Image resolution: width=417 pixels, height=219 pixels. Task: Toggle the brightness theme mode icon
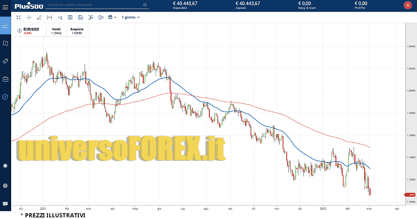click(x=5, y=166)
